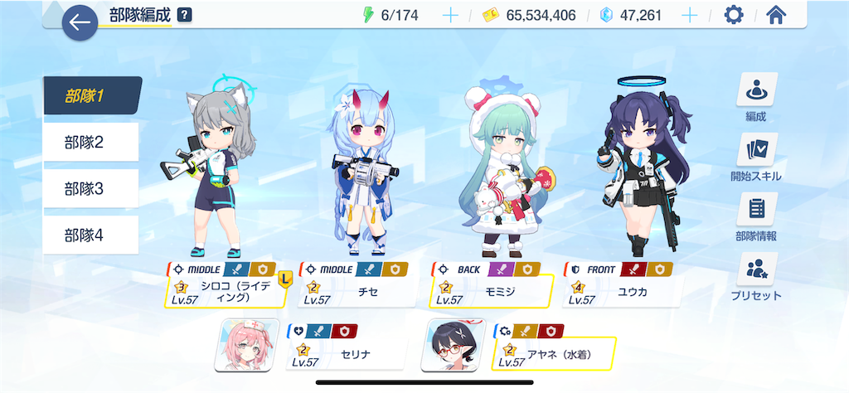Switch to 部隊4 tab
Image resolution: width=849 pixels, height=393 pixels.
(x=91, y=235)
